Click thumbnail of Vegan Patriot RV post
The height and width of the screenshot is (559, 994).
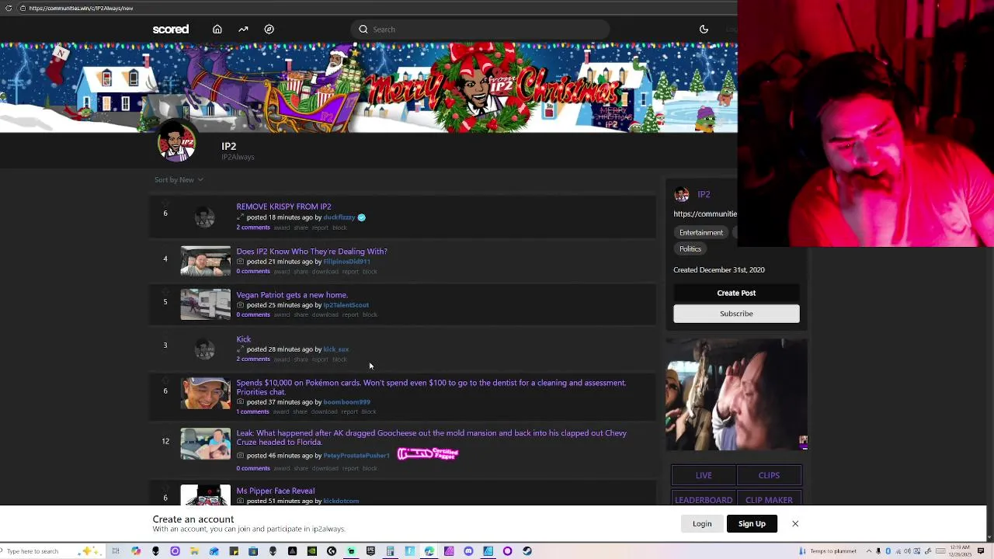205,304
